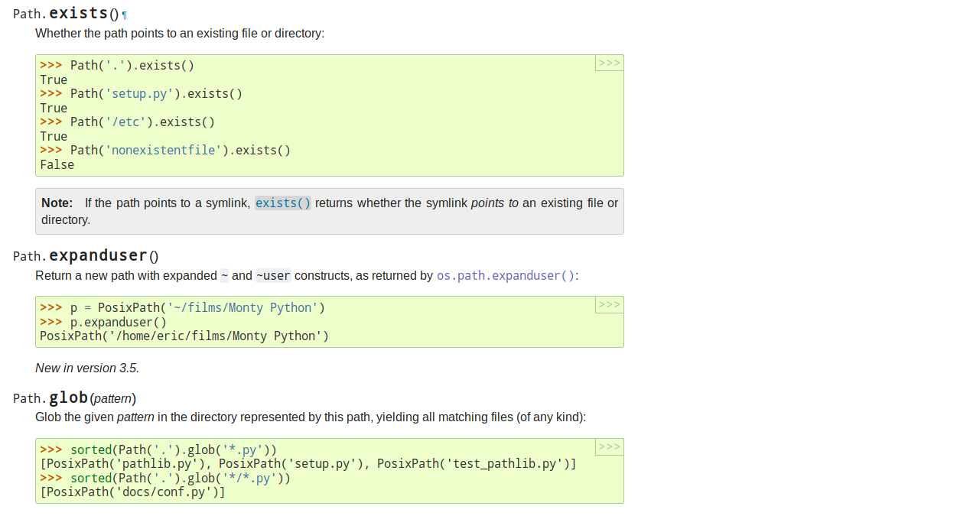Screen dimensions: 970x516
Task: Hide prompts in the expanduser code block
Action: tap(609, 305)
